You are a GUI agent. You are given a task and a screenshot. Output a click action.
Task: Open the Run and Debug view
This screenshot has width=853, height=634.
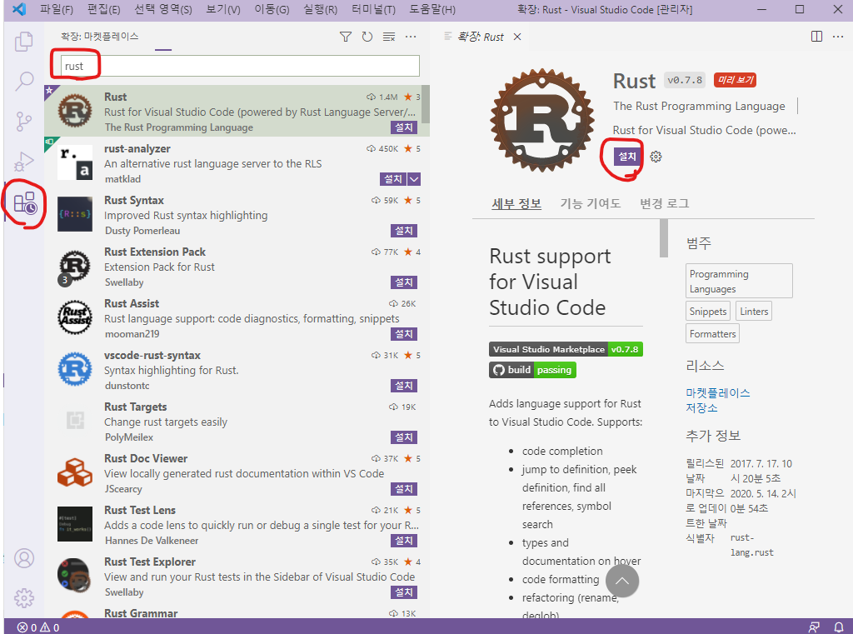coord(23,162)
